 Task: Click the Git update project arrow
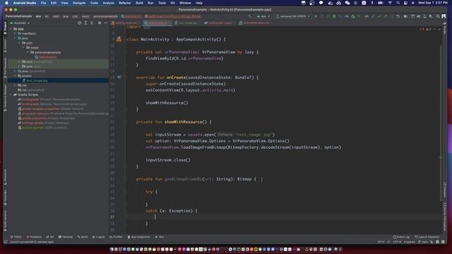pos(374,16)
